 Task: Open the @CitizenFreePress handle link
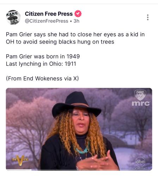click(x=47, y=21)
